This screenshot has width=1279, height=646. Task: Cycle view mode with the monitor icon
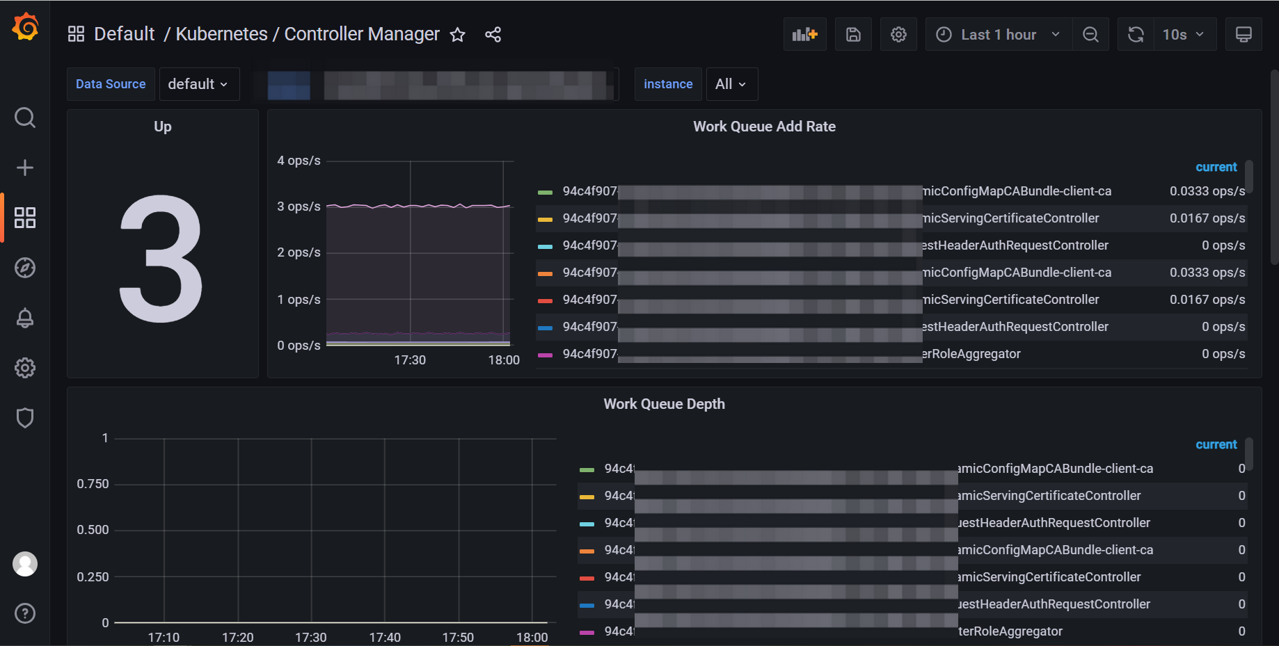[1244, 34]
